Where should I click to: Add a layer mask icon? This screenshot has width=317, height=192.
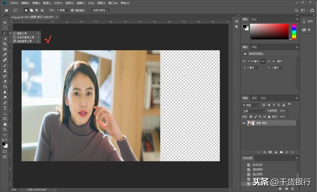pos(270,152)
